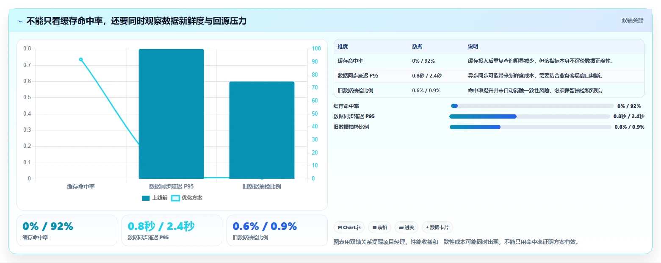Click the description starting with 异步同步可能带来新鲜度成本

click(x=535, y=76)
